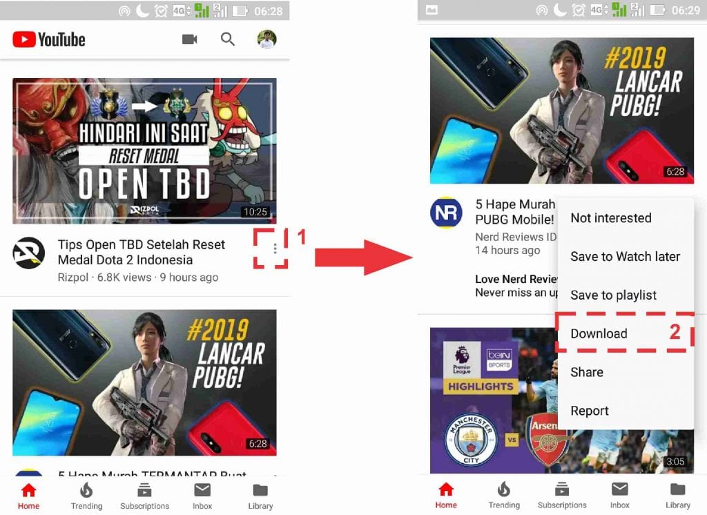This screenshot has height=515, width=707.
Task: Tap Library tab in left screen bottom bar
Action: [260, 496]
